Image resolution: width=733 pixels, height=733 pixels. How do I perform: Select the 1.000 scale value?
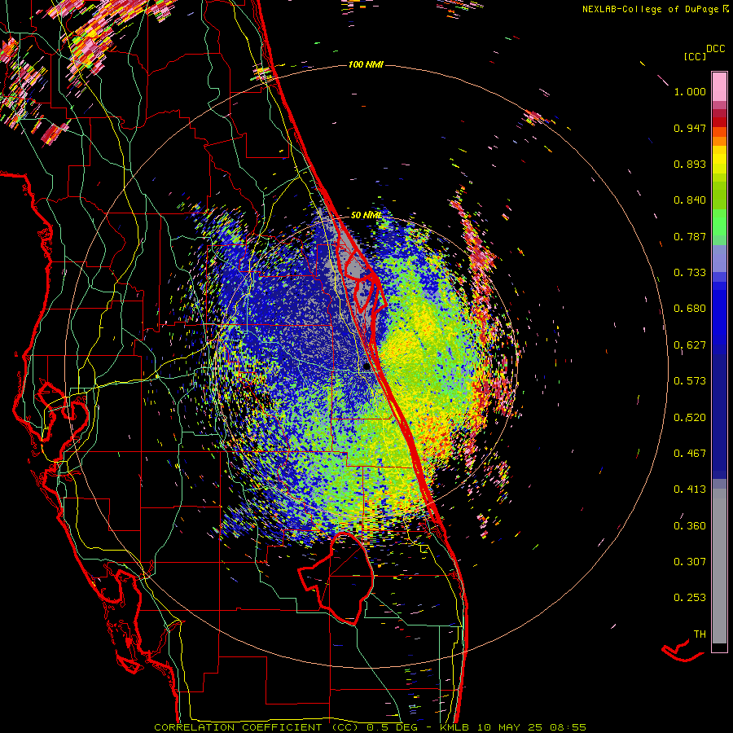[x=690, y=91]
